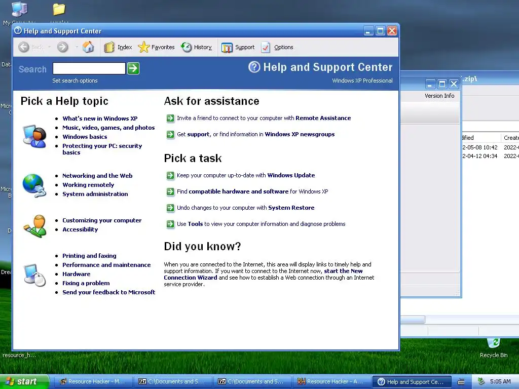519x389 pixels.
Task: Click the 5:05 AM taskbar clock
Action: (x=500, y=382)
